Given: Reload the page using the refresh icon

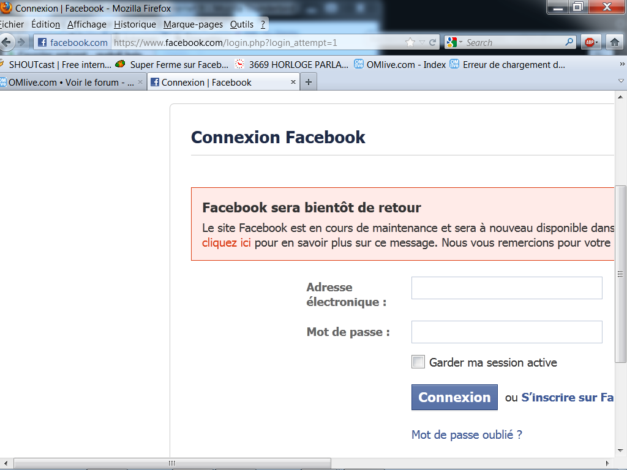Looking at the screenshot, I should click(x=433, y=42).
